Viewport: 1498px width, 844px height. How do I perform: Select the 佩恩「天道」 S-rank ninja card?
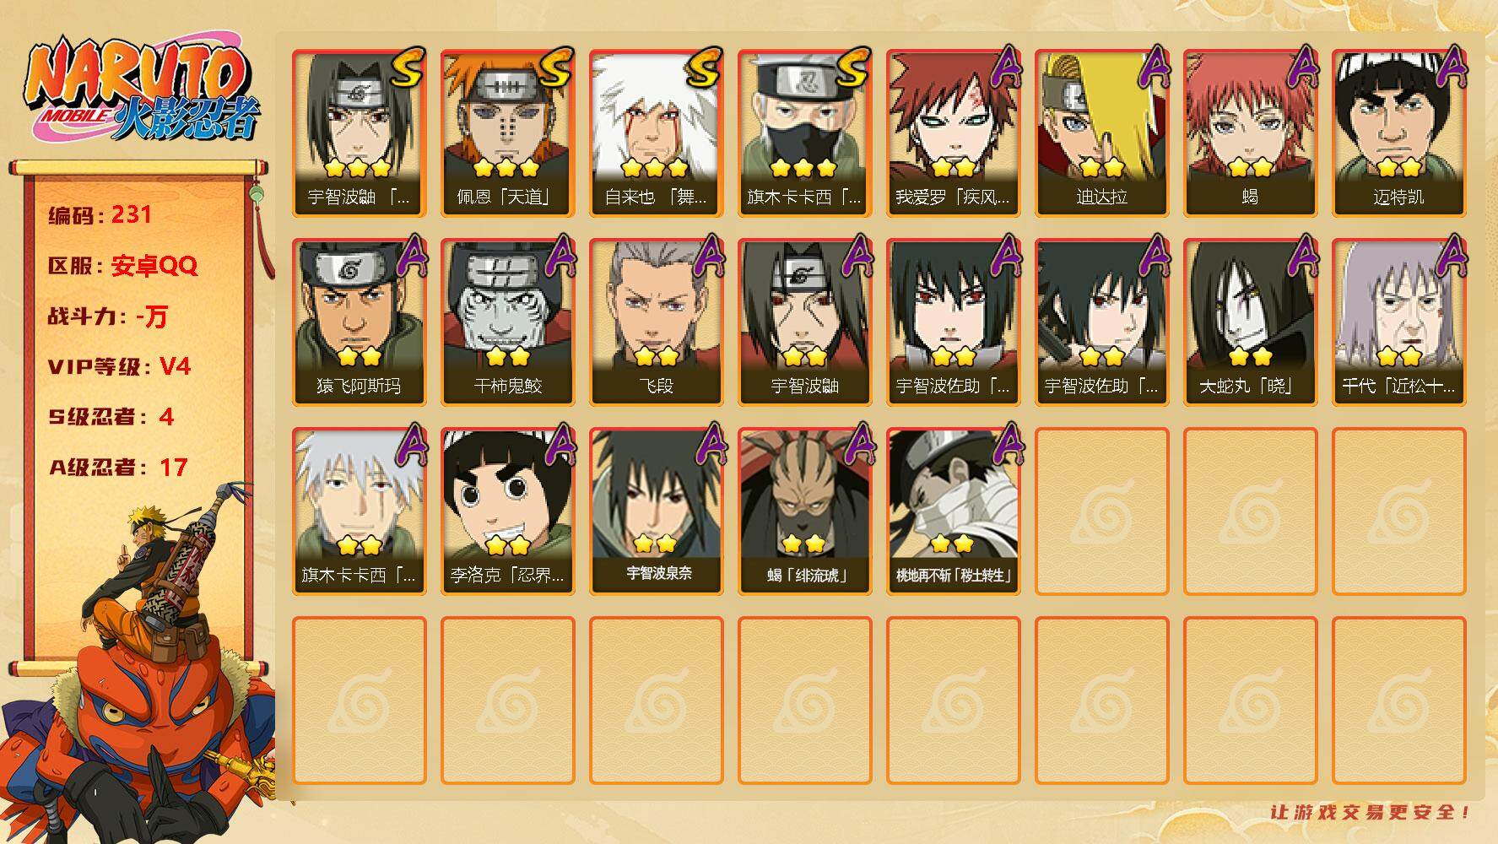[507, 133]
